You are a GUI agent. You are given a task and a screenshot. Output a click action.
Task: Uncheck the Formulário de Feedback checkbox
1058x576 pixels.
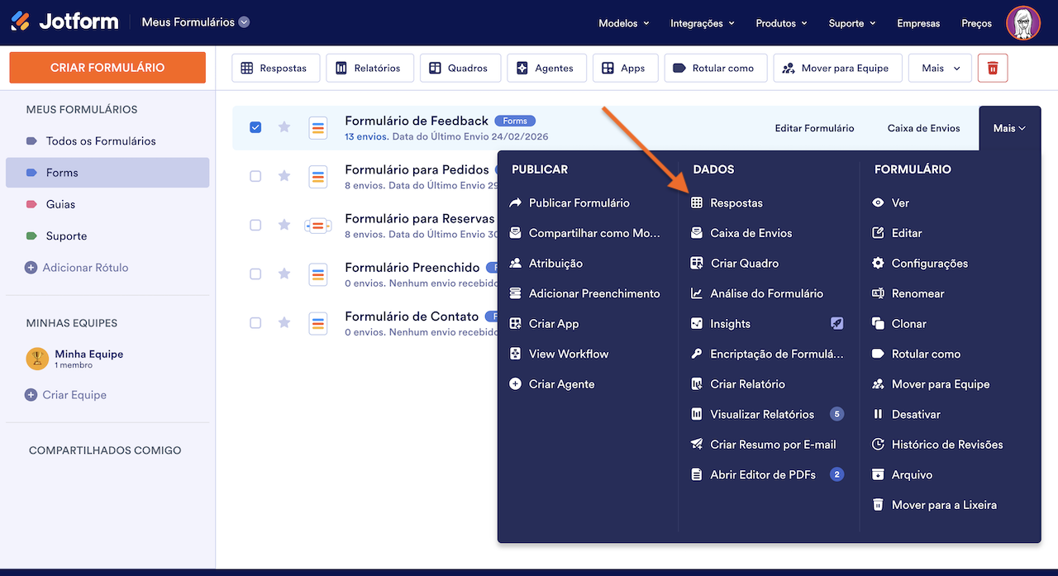tap(255, 127)
